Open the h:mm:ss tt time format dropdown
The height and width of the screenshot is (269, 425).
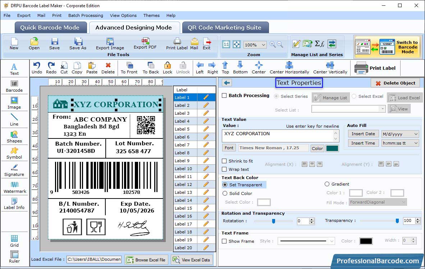coord(400,143)
